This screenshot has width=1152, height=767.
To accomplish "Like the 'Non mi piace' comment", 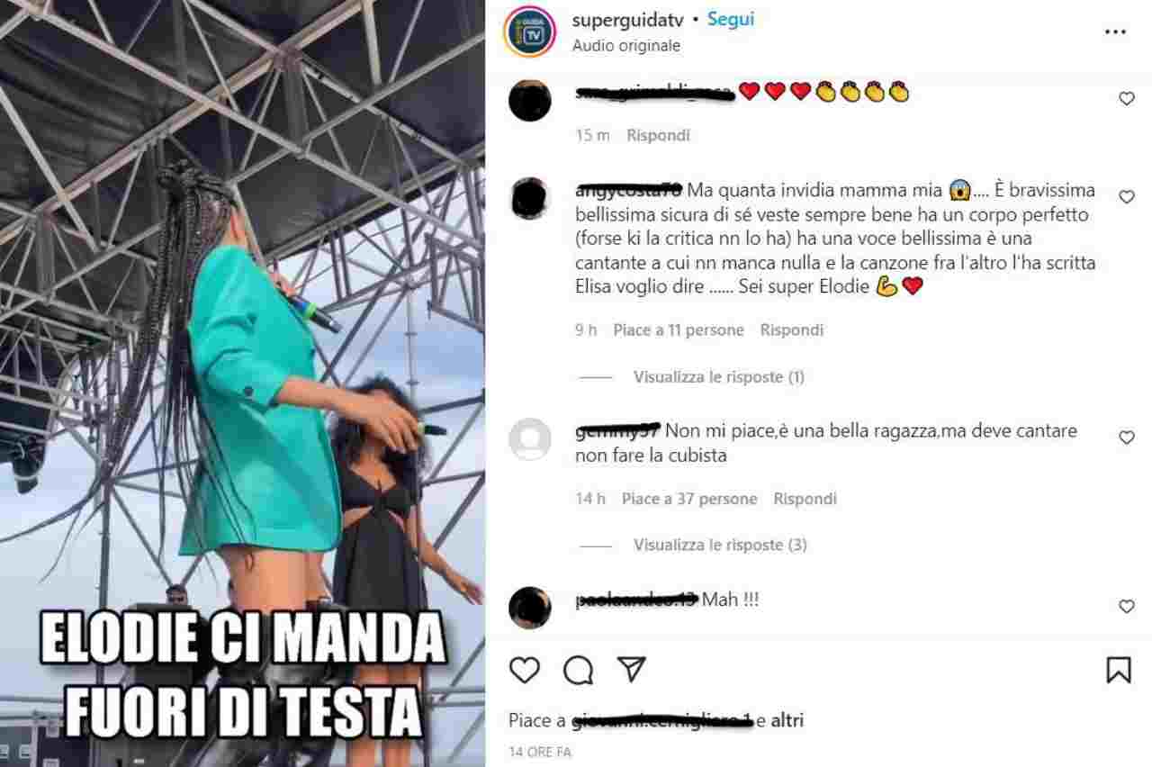I will pos(1126,438).
